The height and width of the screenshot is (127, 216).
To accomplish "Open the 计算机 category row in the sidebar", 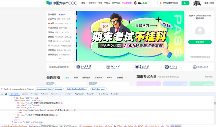I will [x=60, y=37].
